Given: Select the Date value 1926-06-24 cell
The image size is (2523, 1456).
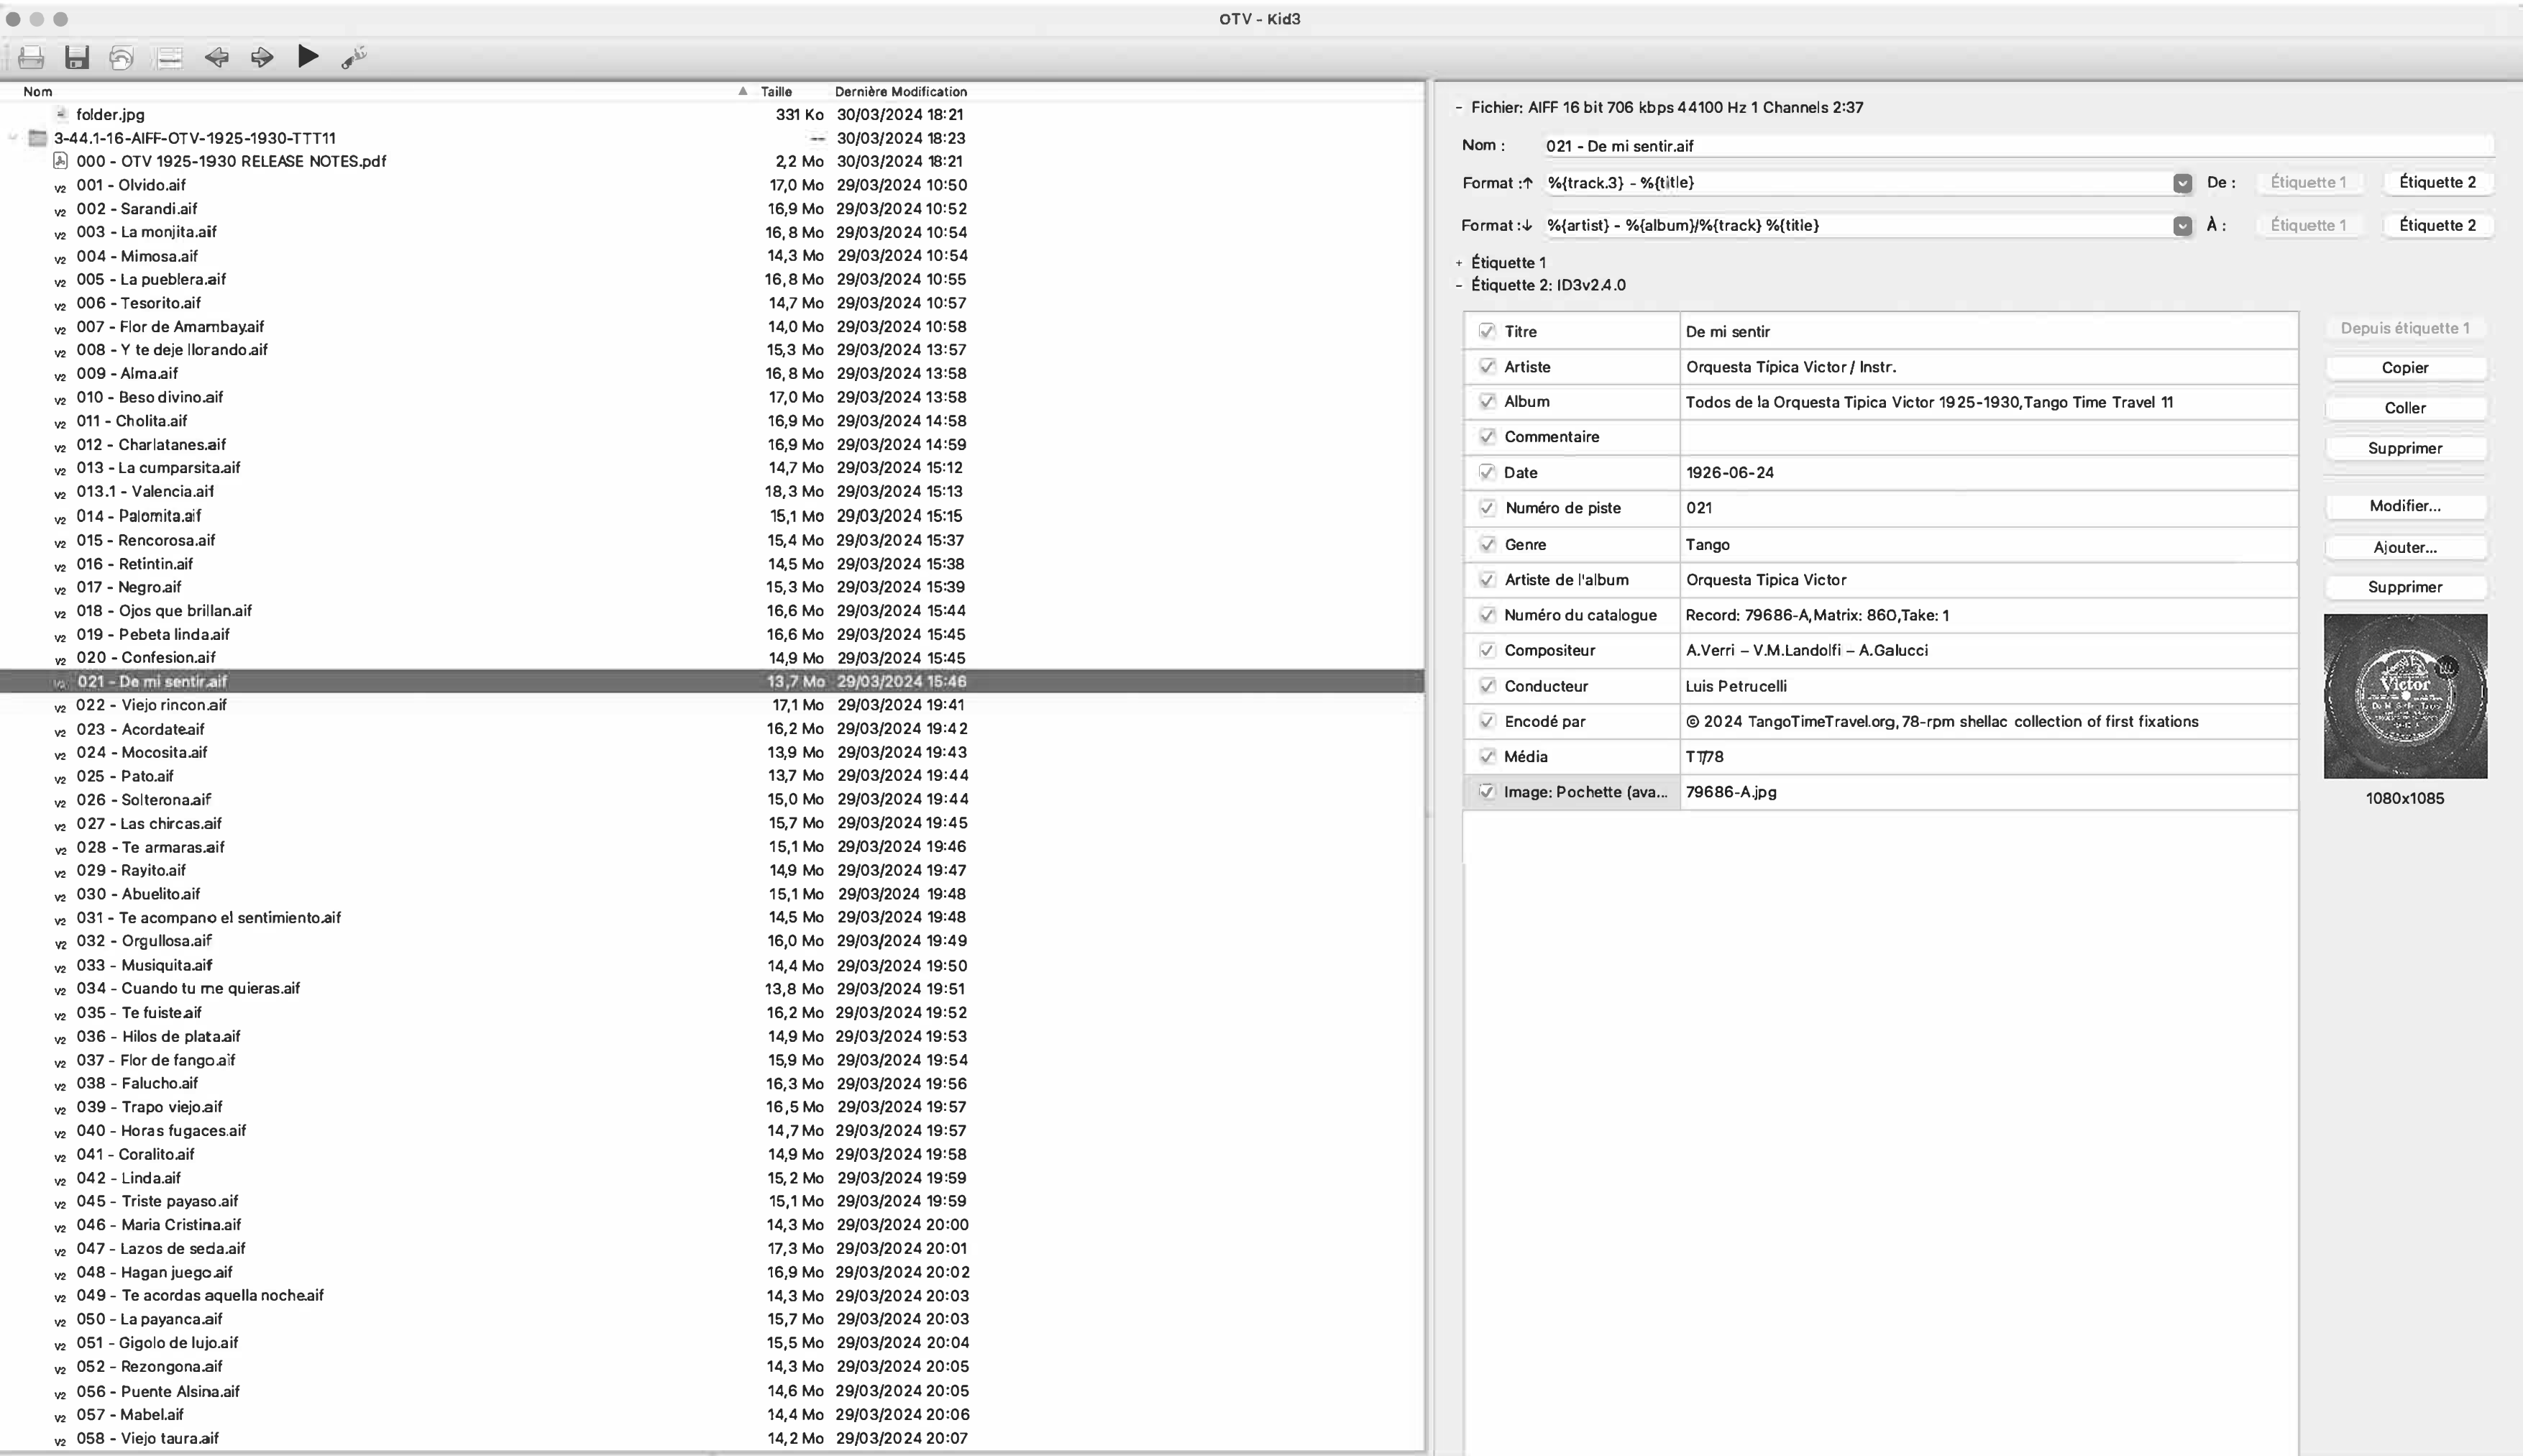Looking at the screenshot, I should coord(1988,472).
